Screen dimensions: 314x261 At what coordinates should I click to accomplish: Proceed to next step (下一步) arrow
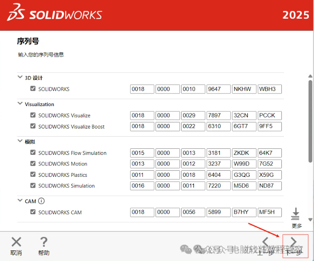tap(294, 242)
